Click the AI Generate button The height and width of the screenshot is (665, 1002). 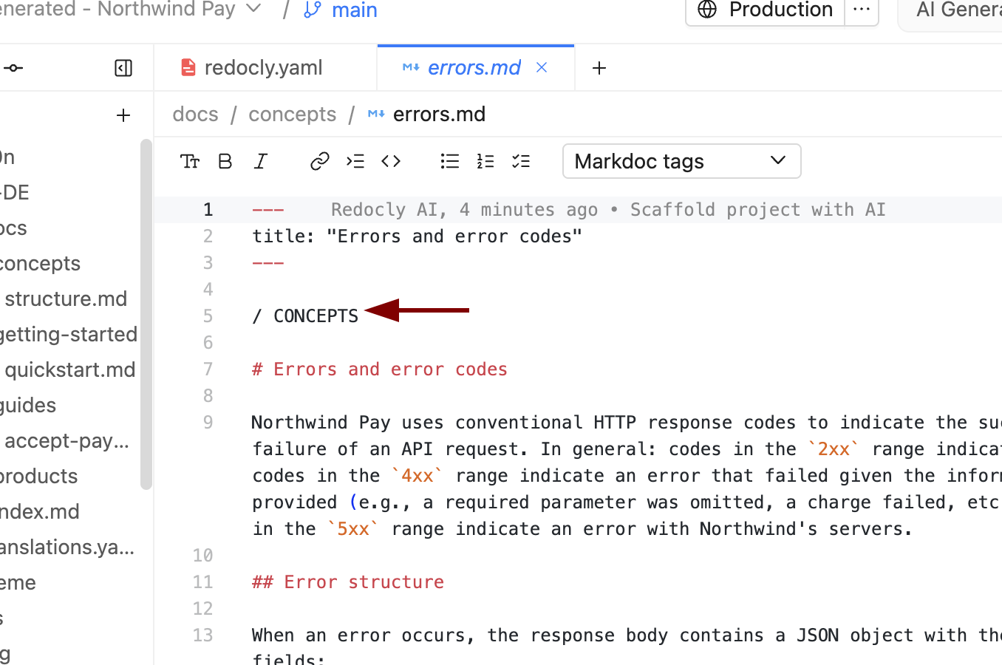(950, 10)
